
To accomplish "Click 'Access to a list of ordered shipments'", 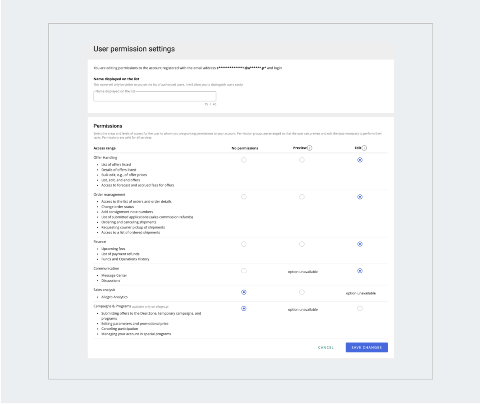I will 131,233.
